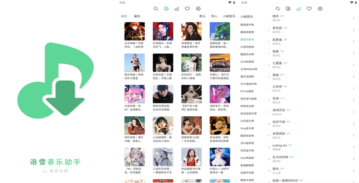The image size is (359, 183).
Task: Open the 经典老歌100首 playlist cover
Action: (191, 126)
